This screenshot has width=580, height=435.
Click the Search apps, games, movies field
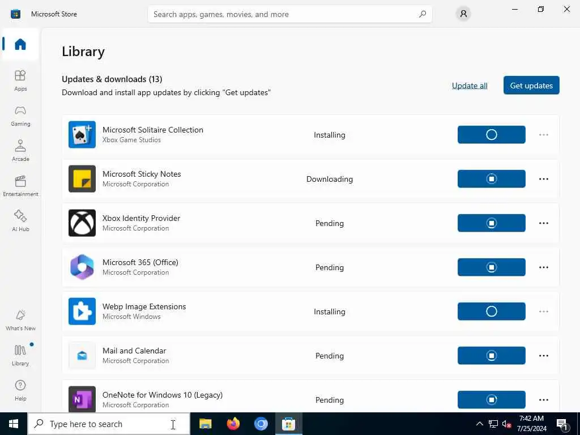pos(289,14)
